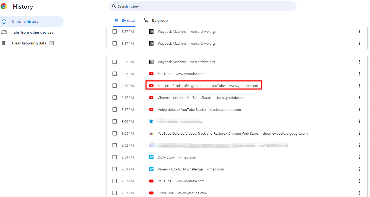Click the magnifier icon in the search history bar
Image resolution: width=370 pixels, height=197 pixels.
tap(114, 6)
